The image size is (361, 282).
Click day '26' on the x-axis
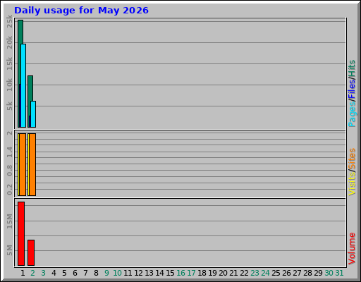286,273
